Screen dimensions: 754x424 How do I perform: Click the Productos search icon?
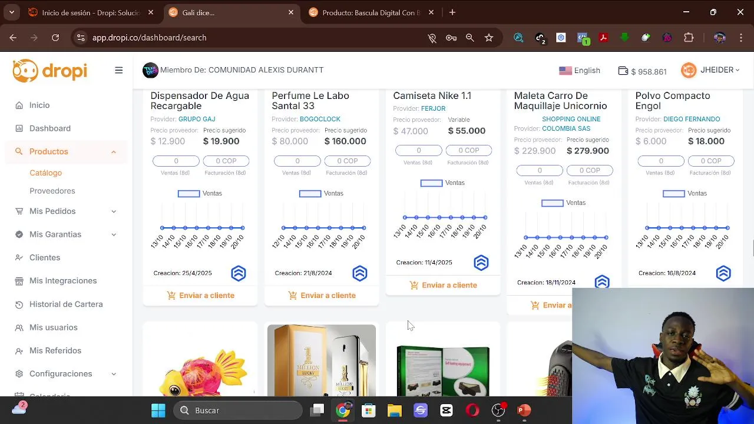tap(19, 151)
